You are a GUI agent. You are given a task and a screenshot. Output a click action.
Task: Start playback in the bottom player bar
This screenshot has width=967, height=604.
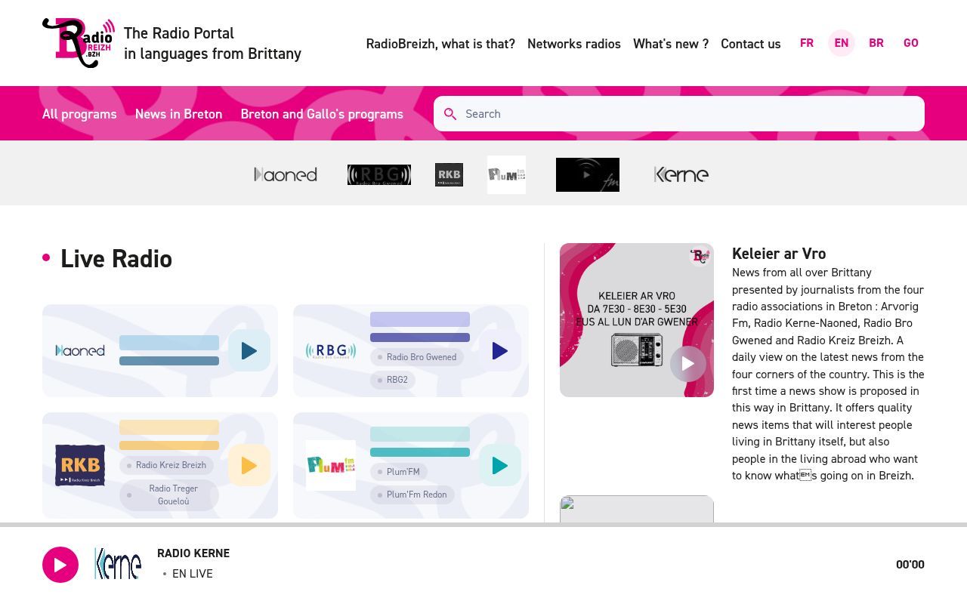click(x=60, y=565)
